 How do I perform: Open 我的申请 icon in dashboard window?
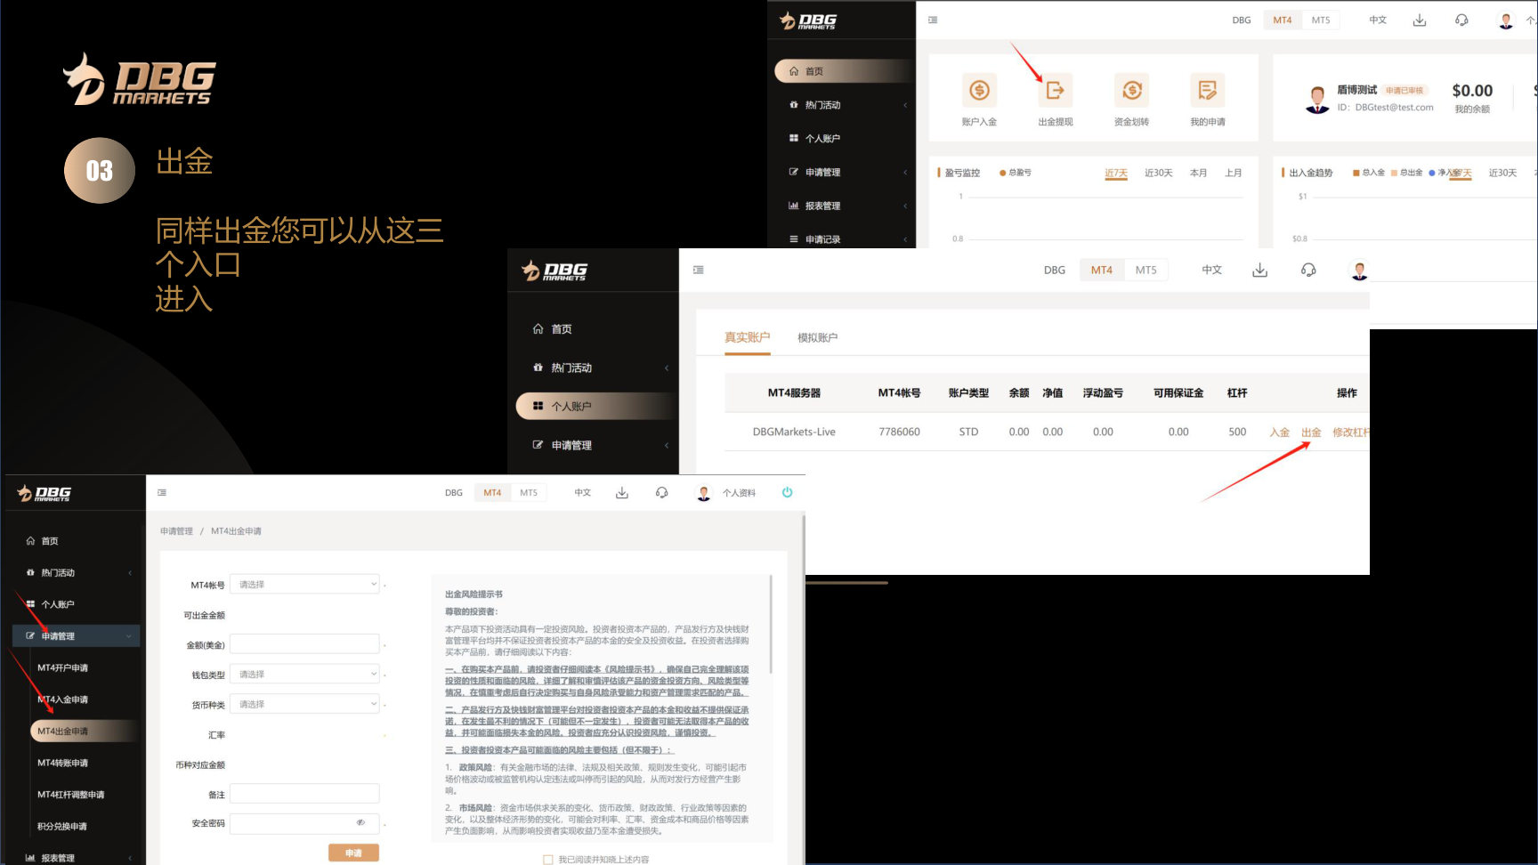pyautogui.click(x=1208, y=90)
